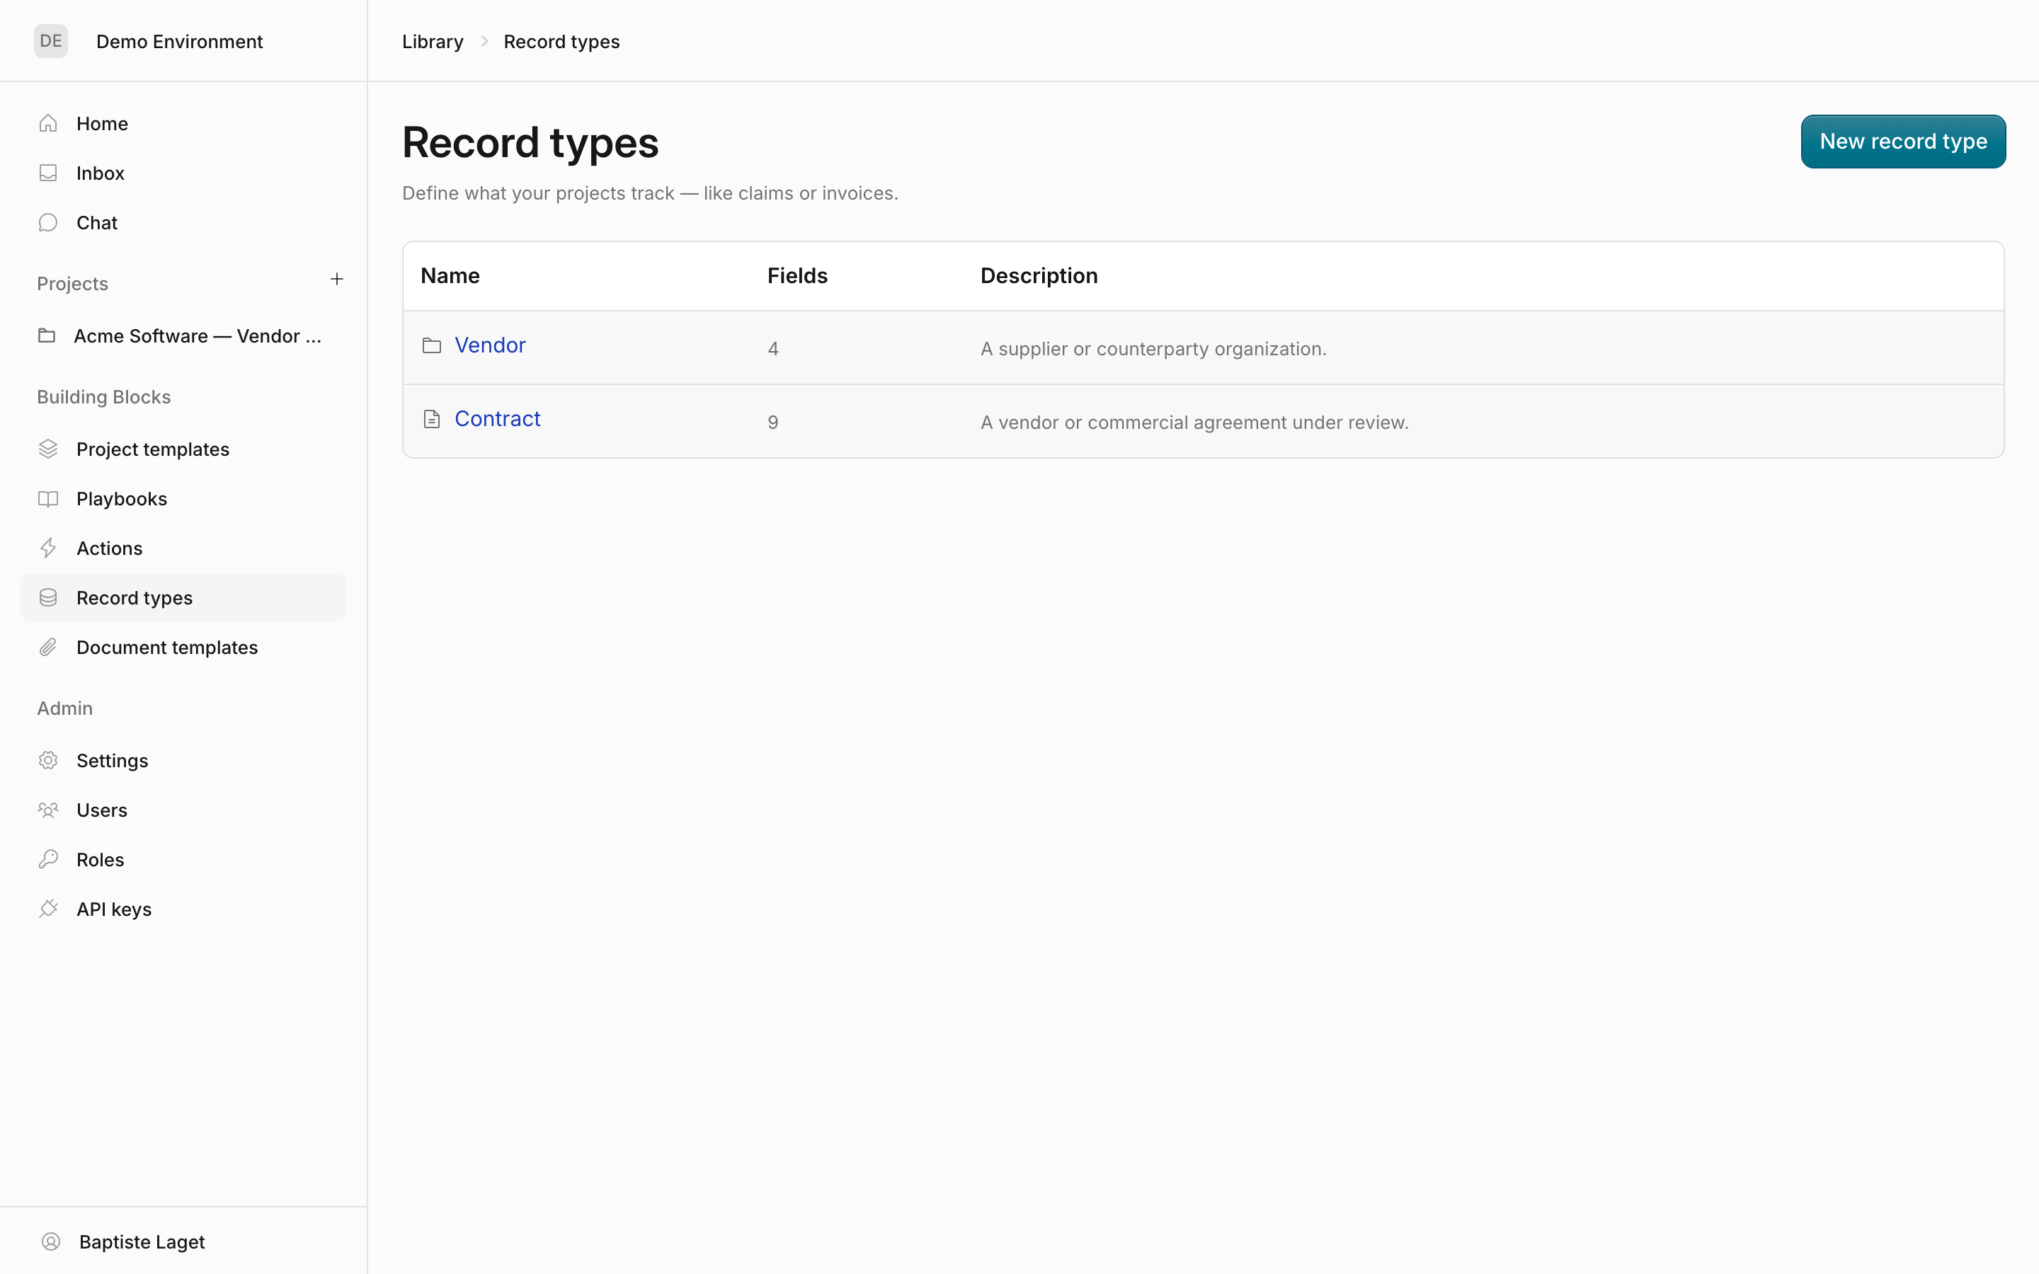Open the Roles admin page
Screen dimensions: 2039x1274
[x=183, y=859]
